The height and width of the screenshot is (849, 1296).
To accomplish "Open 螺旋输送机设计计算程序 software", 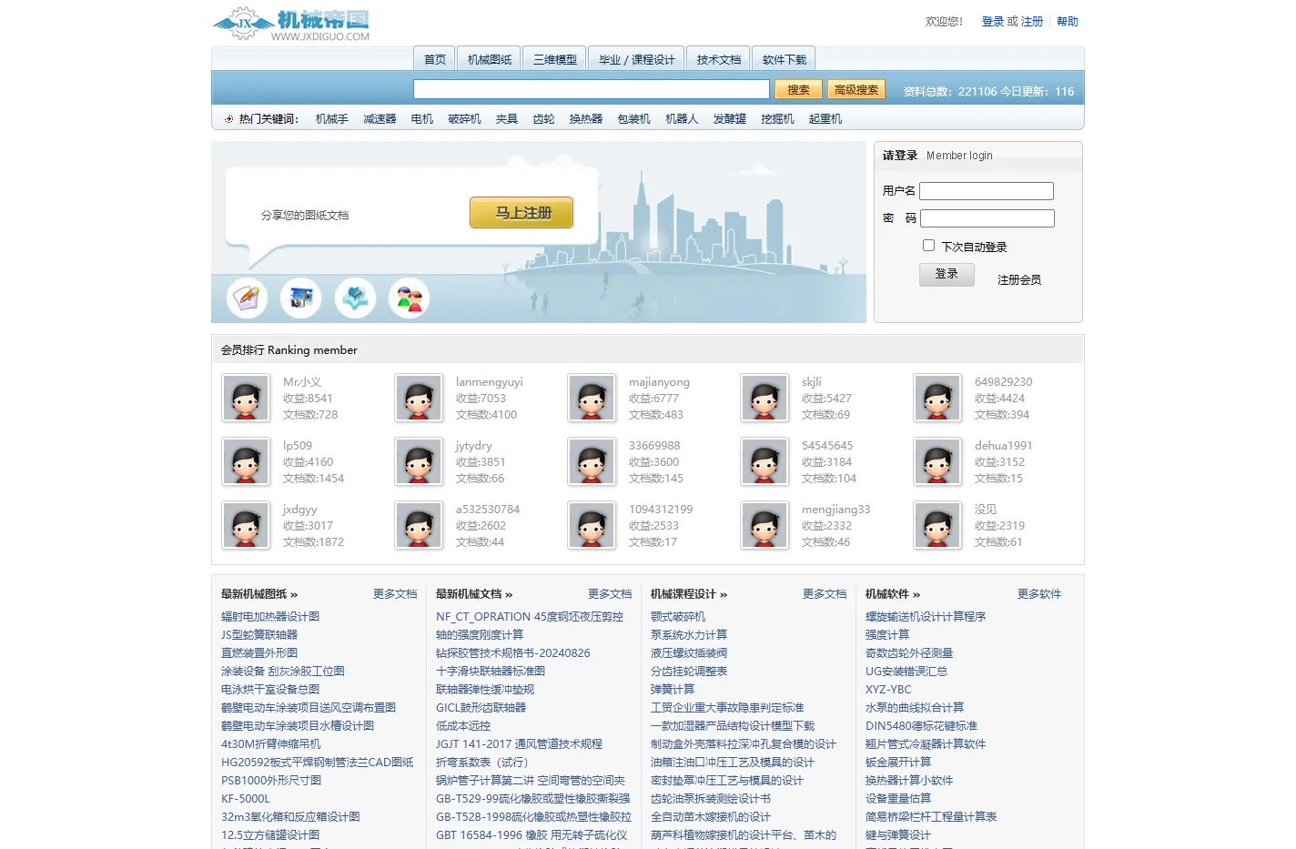I will pos(926,616).
